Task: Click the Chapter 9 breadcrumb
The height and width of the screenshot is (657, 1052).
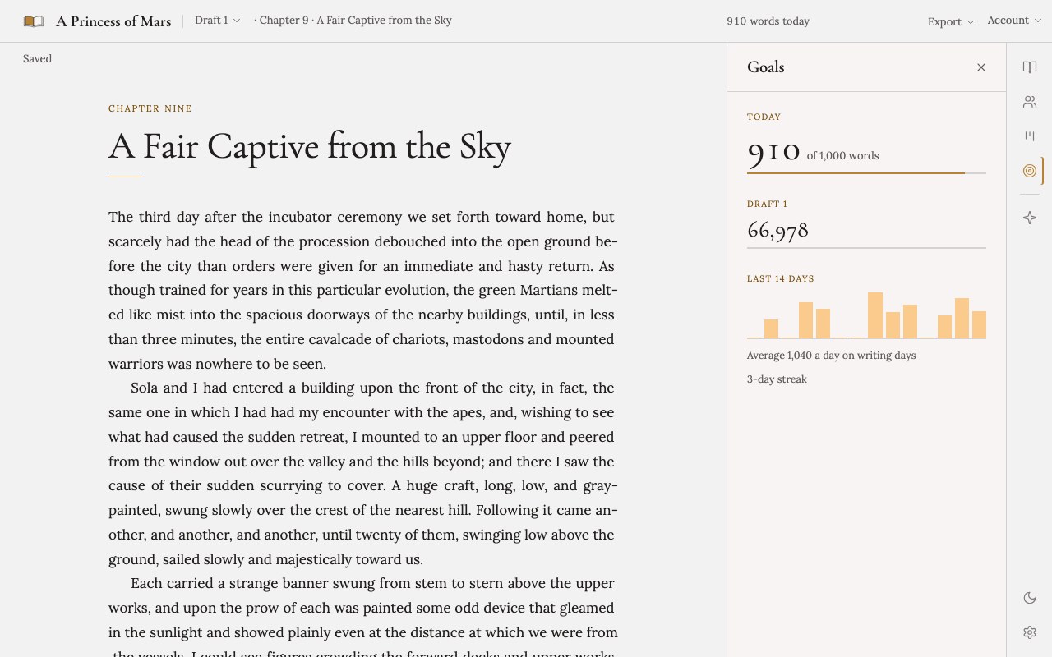Action: 353,21
